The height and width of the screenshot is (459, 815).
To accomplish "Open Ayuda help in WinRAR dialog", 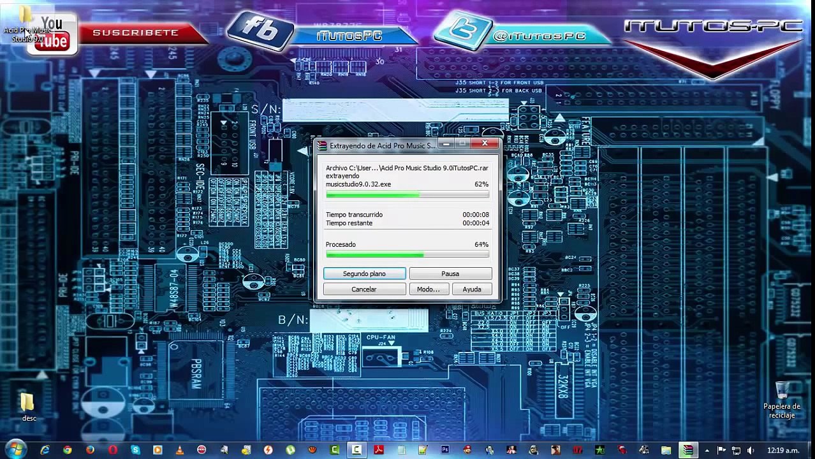I will [x=472, y=289].
